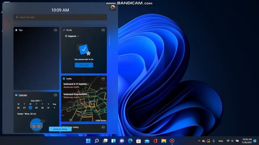Viewport: 259px width, 145px height.
Task: Open the Mail app from the taskbar
Action: click(x=147, y=141)
